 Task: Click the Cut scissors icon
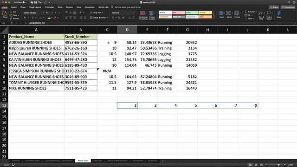pos(11,12)
